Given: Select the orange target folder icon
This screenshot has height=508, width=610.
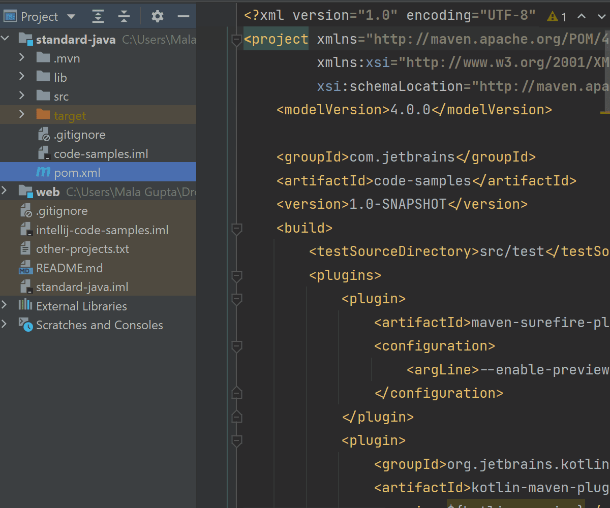Looking at the screenshot, I should (x=43, y=115).
